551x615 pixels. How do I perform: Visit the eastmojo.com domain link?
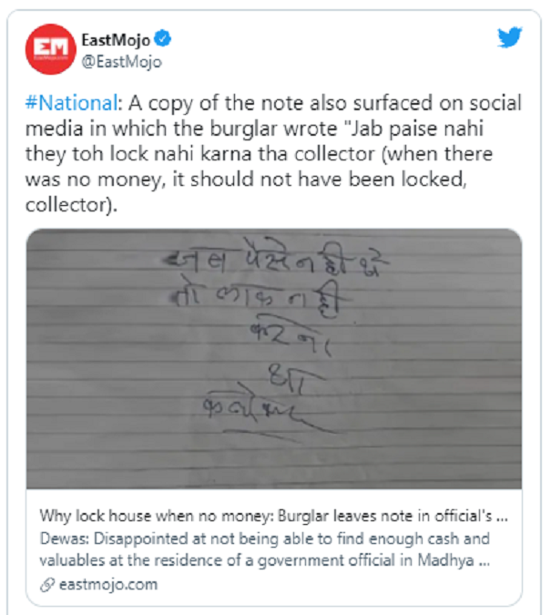tap(108, 584)
